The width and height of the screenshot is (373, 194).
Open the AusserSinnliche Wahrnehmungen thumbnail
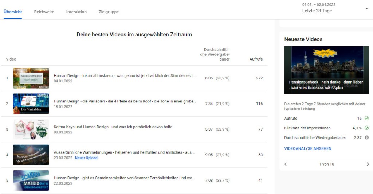(x=31, y=155)
